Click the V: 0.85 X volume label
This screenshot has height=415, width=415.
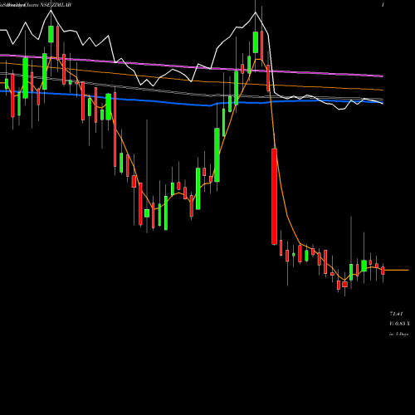[400, 324]
